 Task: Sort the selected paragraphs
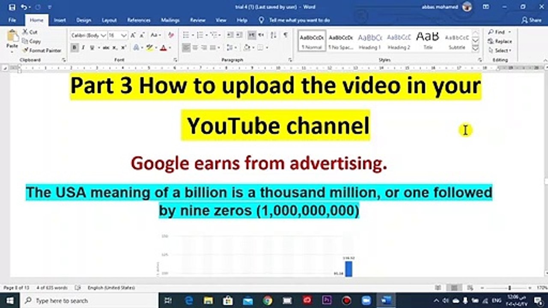tap(273, 35)
